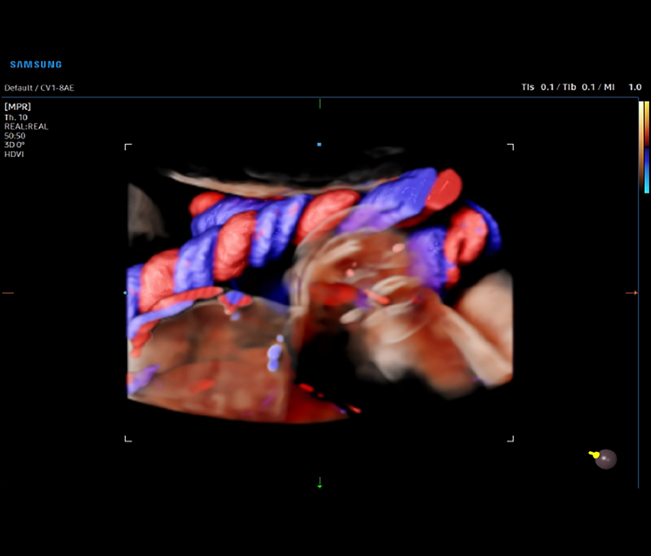Click the blue color Doppler scale bar
Screen dimensions: 651x556
[647, 170]
